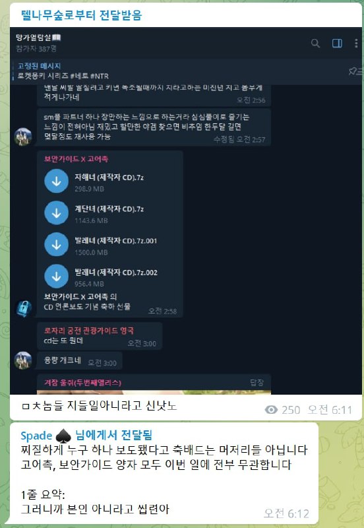Screen dimensions: 364x528
Task: Open the image thumbnail at chat bottom
Action: (154, 392)
